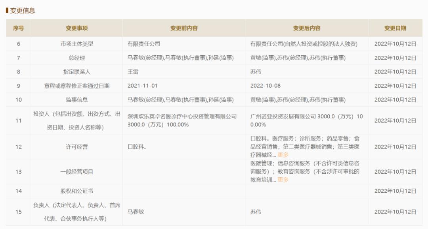Screen dimensions: 428x229
Task: Click the 变更前内容 column header
Action: (184, 28)
